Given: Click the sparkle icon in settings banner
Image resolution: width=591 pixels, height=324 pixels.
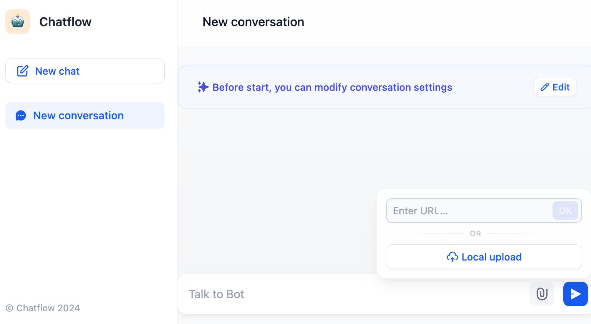Looking at the screenshot, I should click(x=203, y=87).
